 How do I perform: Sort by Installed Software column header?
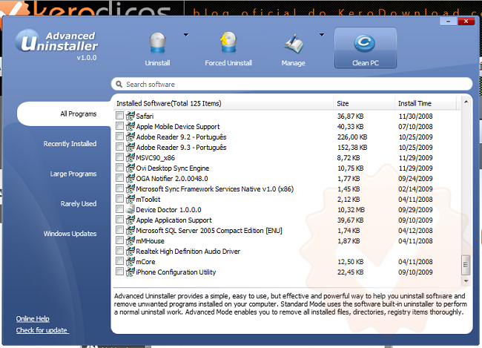pyautogui.click(x=223, y=103)
